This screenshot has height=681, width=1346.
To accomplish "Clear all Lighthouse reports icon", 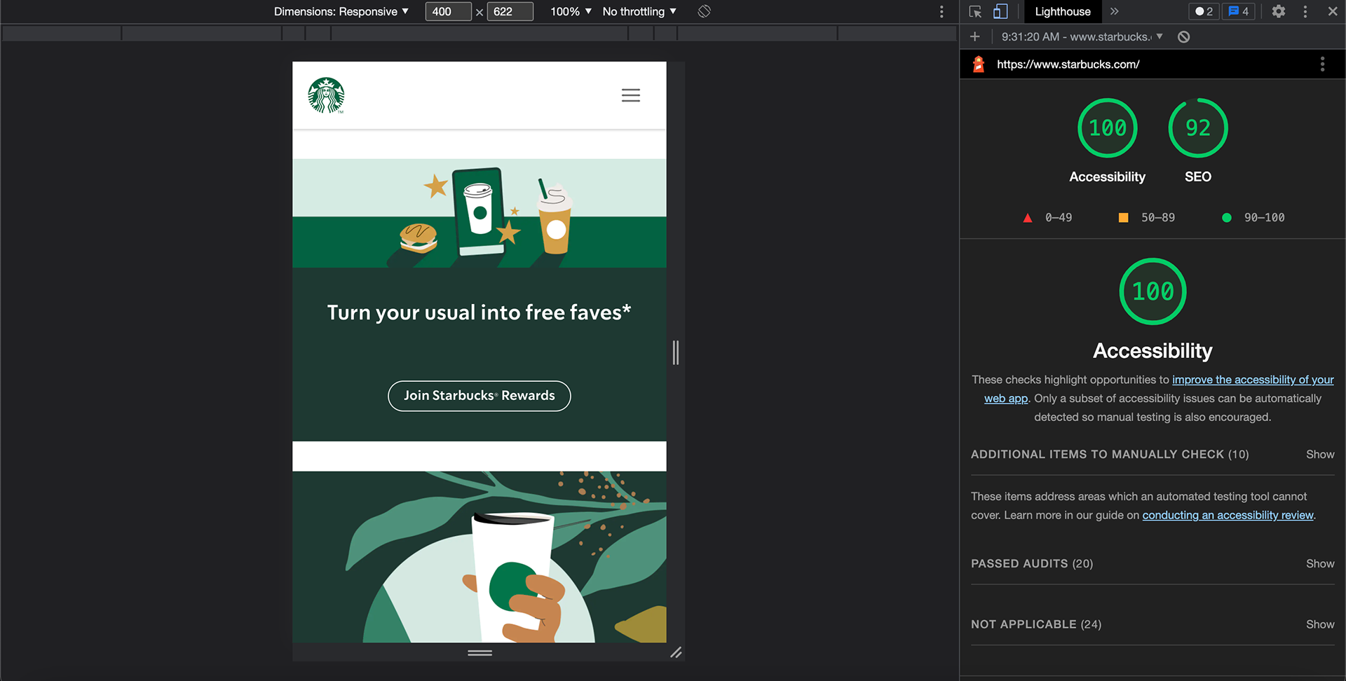I will coord(1184,37).
